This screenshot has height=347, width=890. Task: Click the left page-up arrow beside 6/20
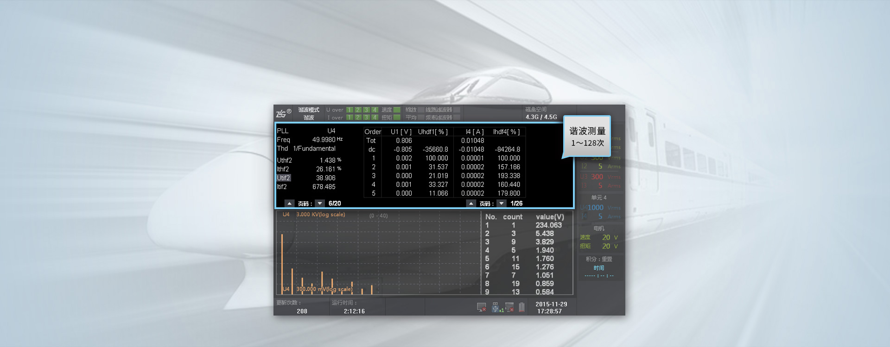[289, 204]
